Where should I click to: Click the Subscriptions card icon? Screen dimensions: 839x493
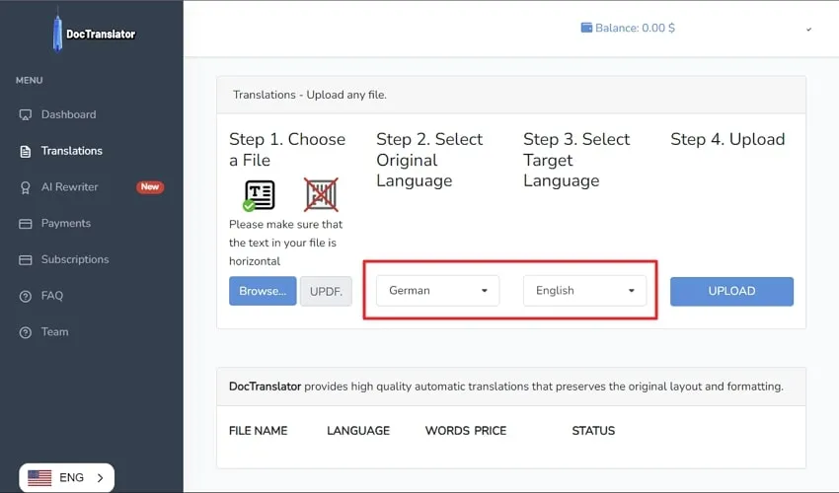[25, 260]
